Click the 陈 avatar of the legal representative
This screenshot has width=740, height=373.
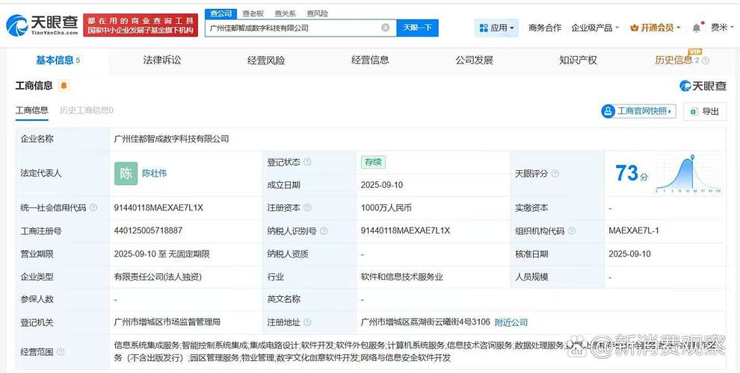(126, 173)
